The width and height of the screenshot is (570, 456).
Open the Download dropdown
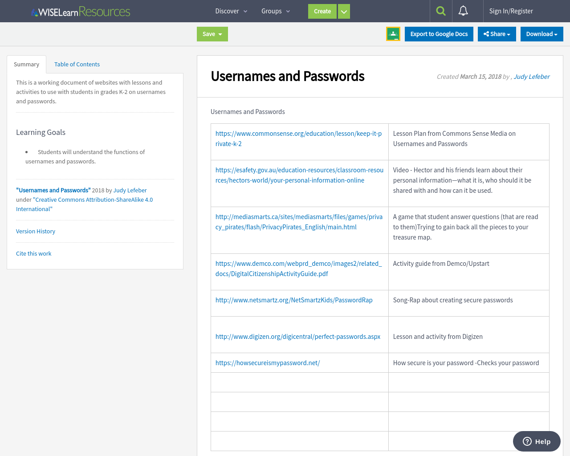(x=541, y=34)
